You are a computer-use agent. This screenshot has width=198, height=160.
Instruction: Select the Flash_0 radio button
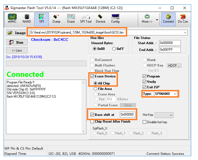click(94, 133)
